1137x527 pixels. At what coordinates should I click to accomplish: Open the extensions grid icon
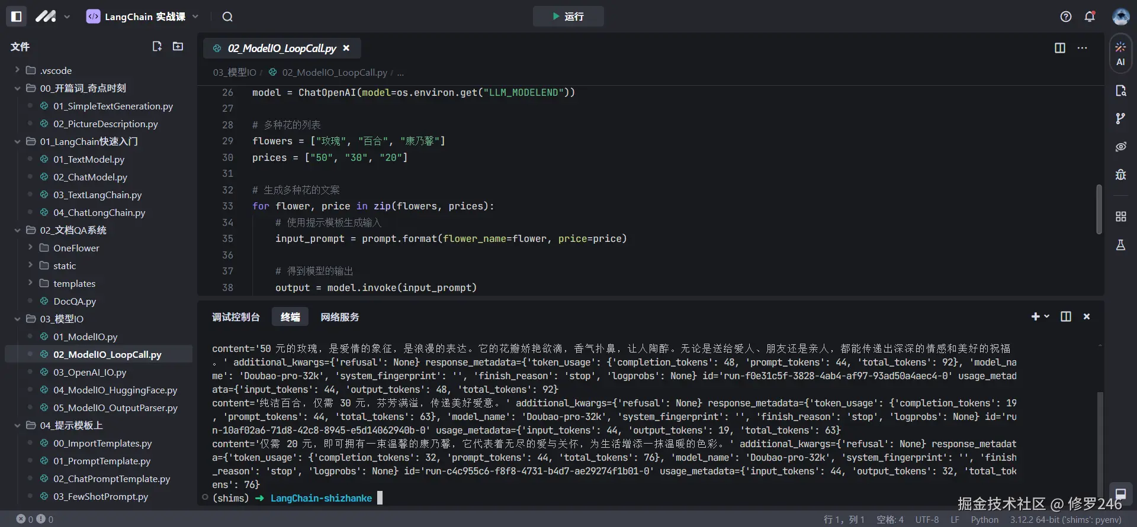click(1120, 216)
